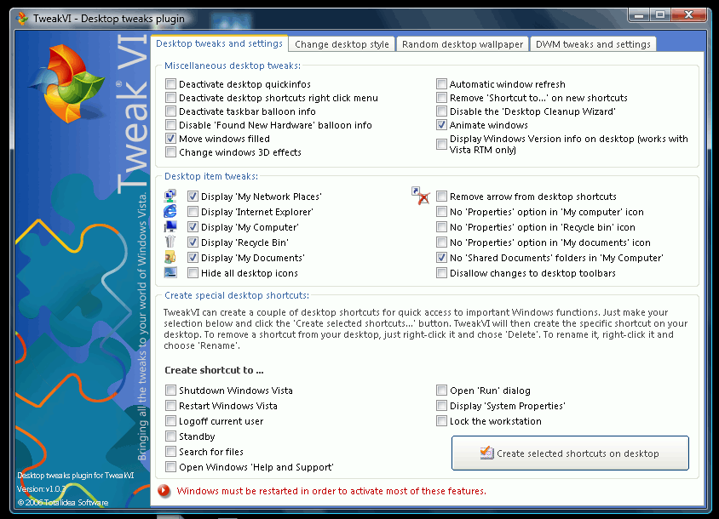Click the '© 2006 Totalidea Software' text
This screenshot has height=519, width=719.
pos(63,503)
